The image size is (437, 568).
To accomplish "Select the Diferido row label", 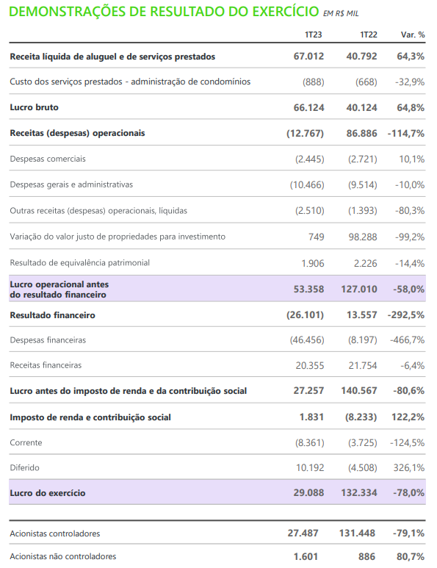I will 25,467.
